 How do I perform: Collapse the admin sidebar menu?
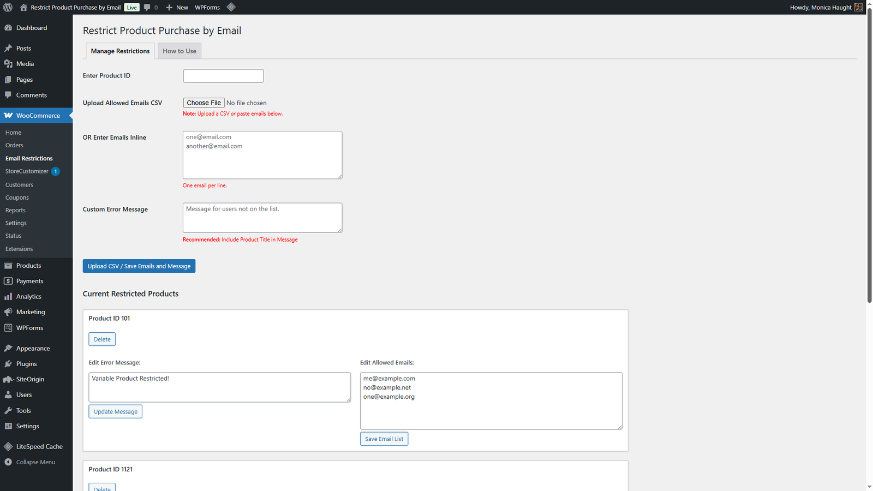(x=35, y=462)
